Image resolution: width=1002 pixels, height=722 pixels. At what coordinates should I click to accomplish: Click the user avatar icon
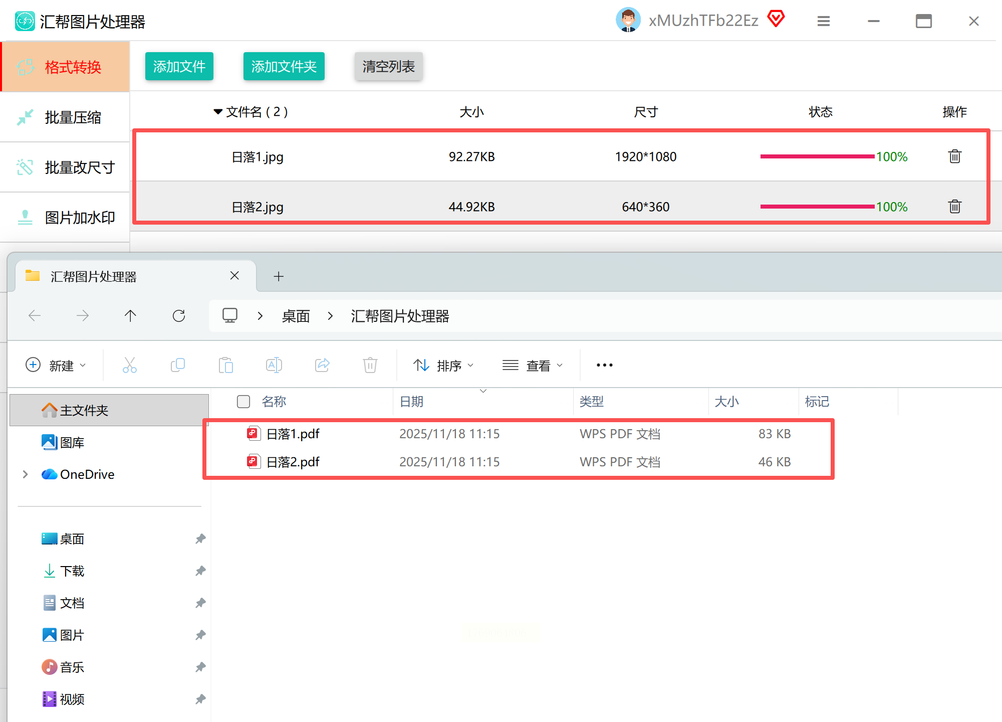click(628, 20)
